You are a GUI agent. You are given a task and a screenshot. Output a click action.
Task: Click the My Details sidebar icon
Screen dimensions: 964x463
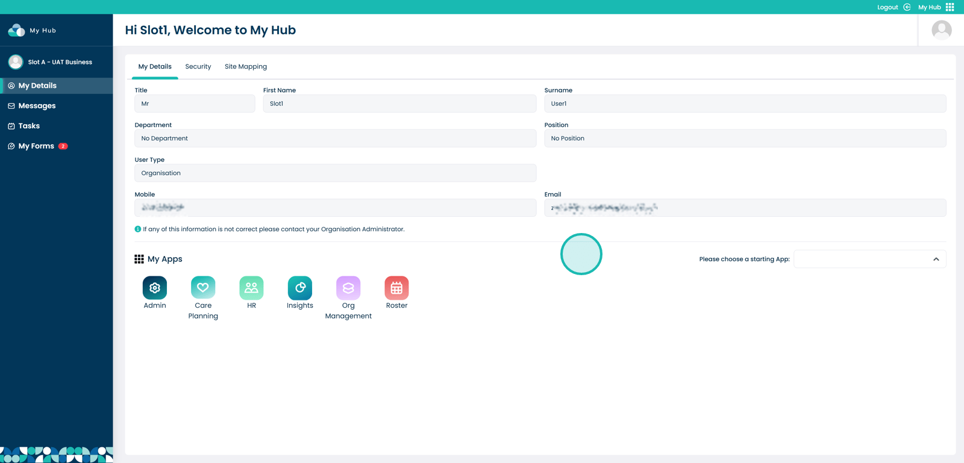click(11, 85)
